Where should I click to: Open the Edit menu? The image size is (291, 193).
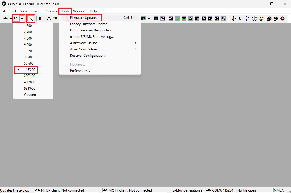click(x=13, y=11)
